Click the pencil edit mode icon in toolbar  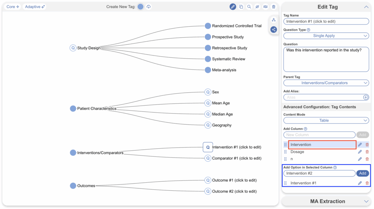pos(233,7)
